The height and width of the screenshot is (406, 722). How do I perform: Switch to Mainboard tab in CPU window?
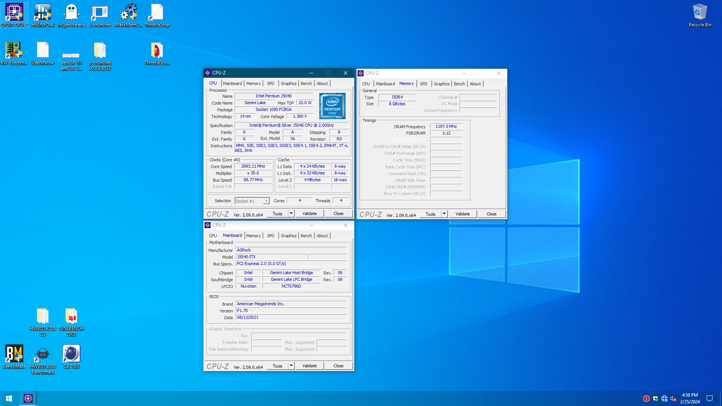click(x=232, y=83)
